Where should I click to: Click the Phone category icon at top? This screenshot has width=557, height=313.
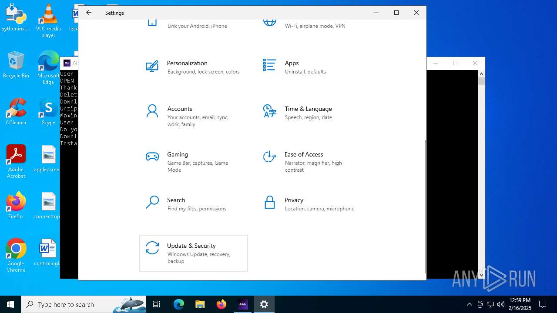[x=152, y=23]
